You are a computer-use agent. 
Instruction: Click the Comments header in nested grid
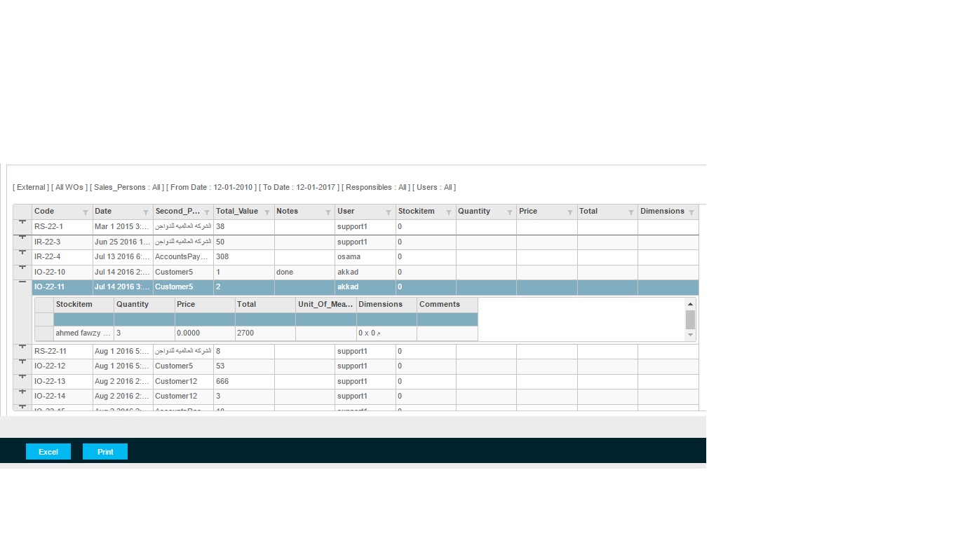pyautogui.click(x=440, y=305)
